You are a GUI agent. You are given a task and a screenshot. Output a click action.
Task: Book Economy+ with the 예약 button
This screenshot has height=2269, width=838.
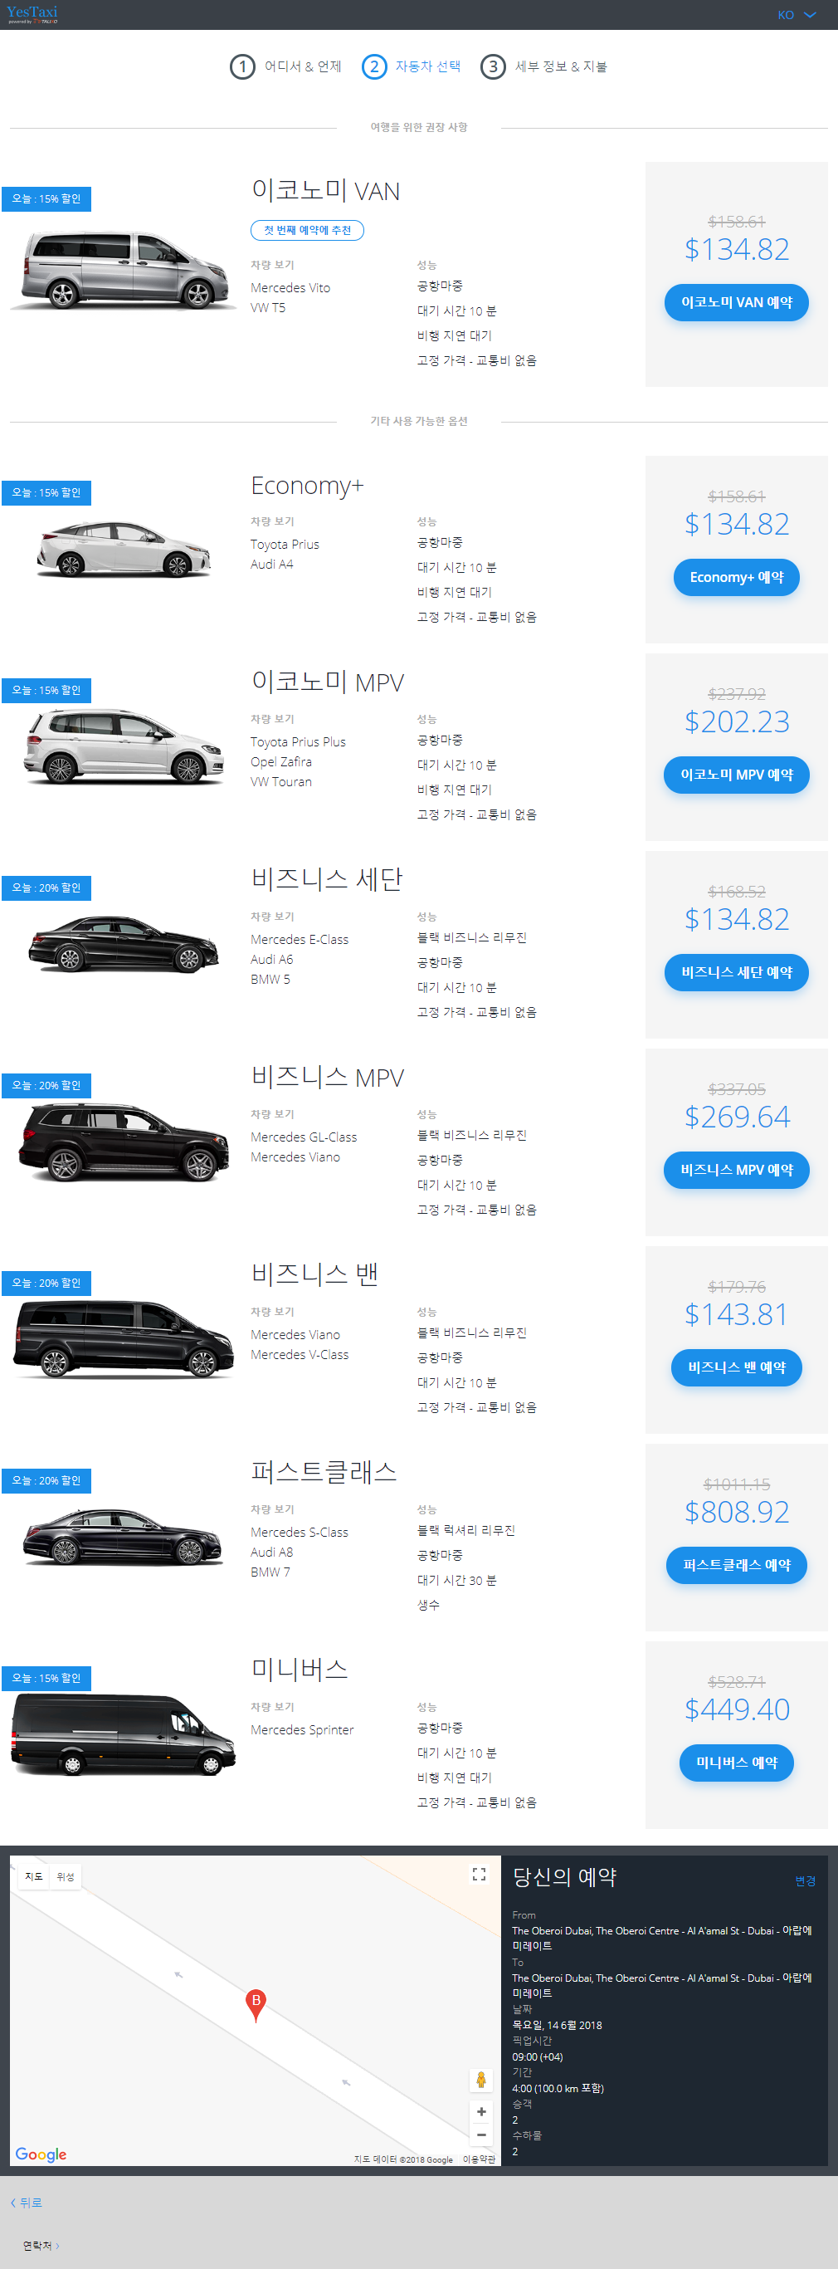(736, 577)
